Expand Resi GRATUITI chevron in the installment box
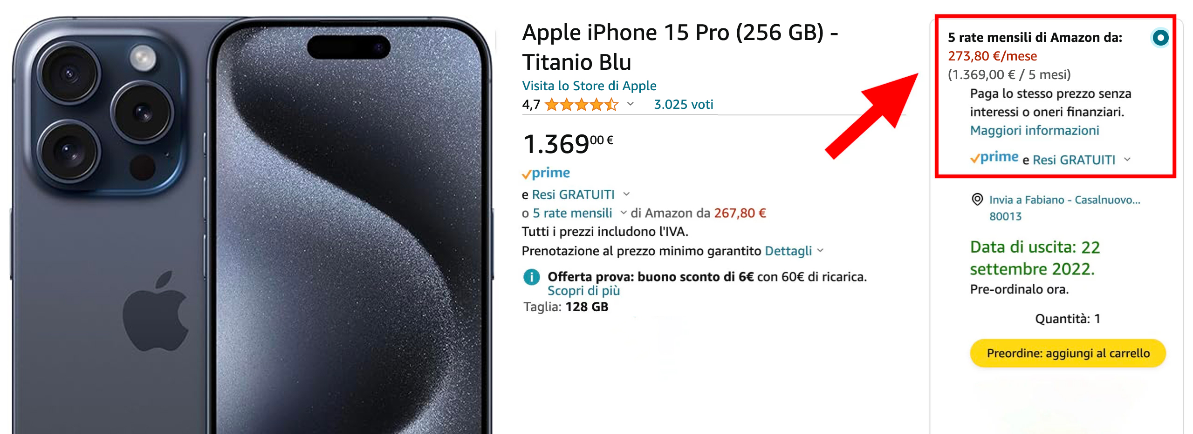This screenshot has width=1193, height=434. coord(1127,159)
